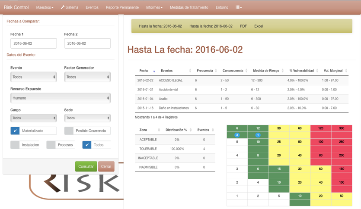Open the Maestros menu
Image resolution: width=361 pixels, height=209 pixels.
coord(45,7)
